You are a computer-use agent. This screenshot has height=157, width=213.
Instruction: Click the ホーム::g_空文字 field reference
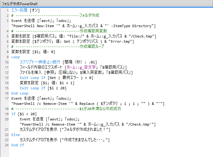tap(81, 67)
